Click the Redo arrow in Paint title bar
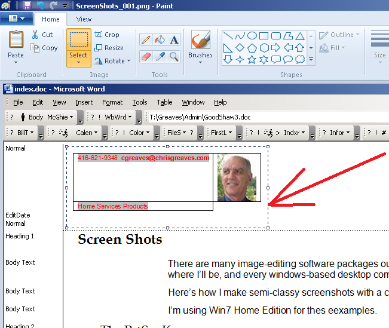Viewport: 389px width, 328px height. pyautogui.click(x=53, y=5)
